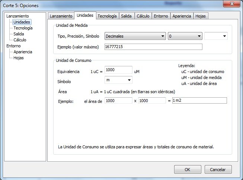Open the Cálculo tab
Viewport: 243px width, 180px height.
[x=143, y=16]
